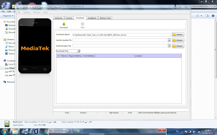Click the Explorer Back arrow button
The width and height of the screenshot is (217, 135).
click(2, 6)
